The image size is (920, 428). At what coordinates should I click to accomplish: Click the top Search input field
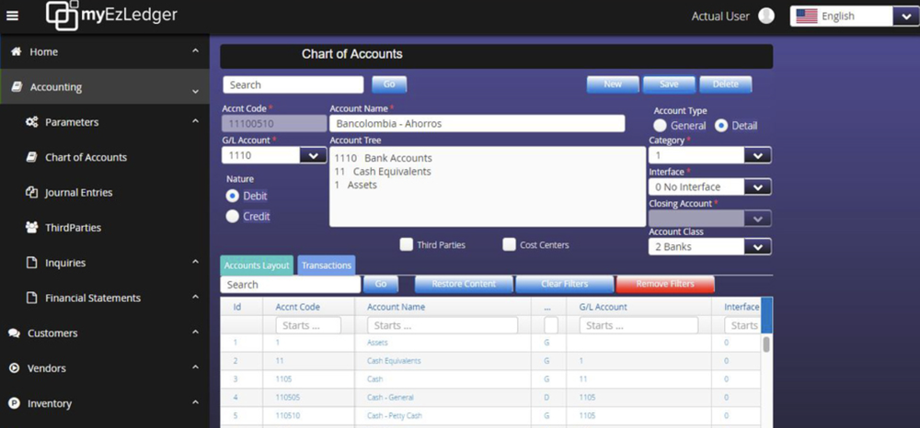(x=293, y=84)
